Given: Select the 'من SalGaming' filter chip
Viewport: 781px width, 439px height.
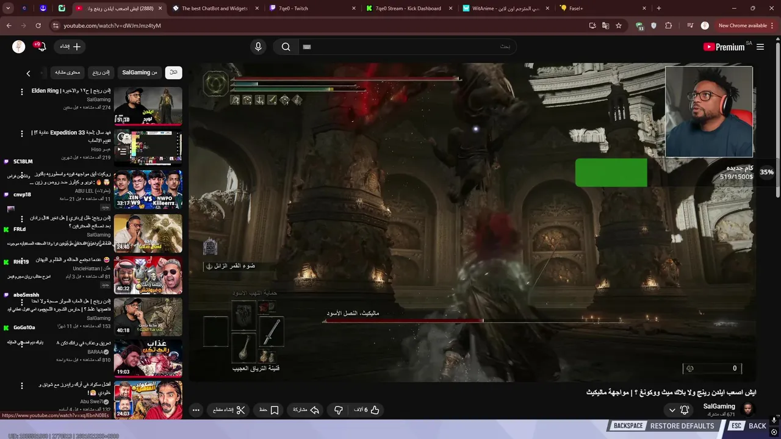Looking at the screenshot, I should pos(140,73).
